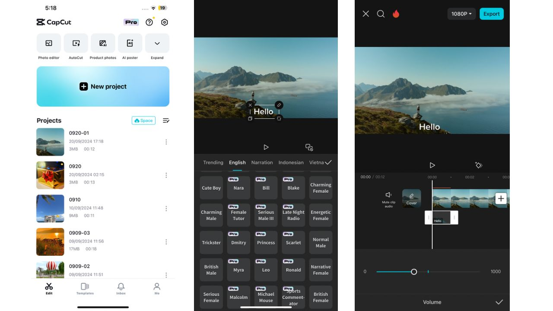
Task: Select the Princess voice
Action: pyautogui.click(x=266, y=242)
